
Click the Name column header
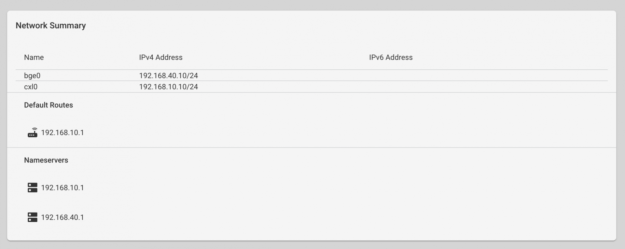click(34, 57)
